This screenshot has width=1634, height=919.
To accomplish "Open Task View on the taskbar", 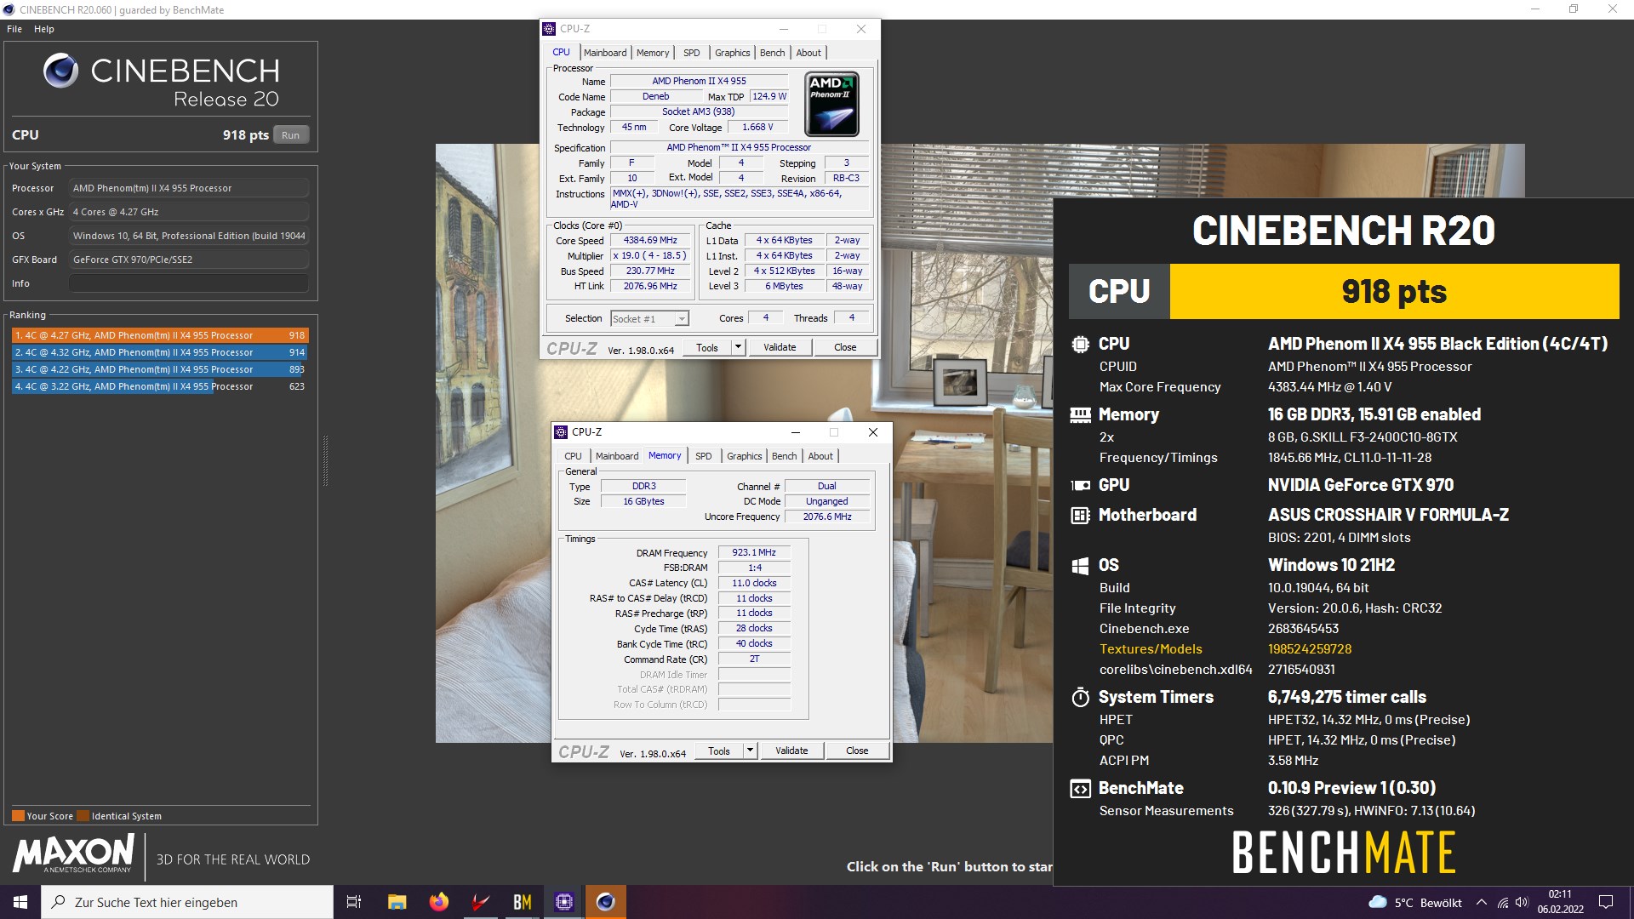I will pos(354,902).
